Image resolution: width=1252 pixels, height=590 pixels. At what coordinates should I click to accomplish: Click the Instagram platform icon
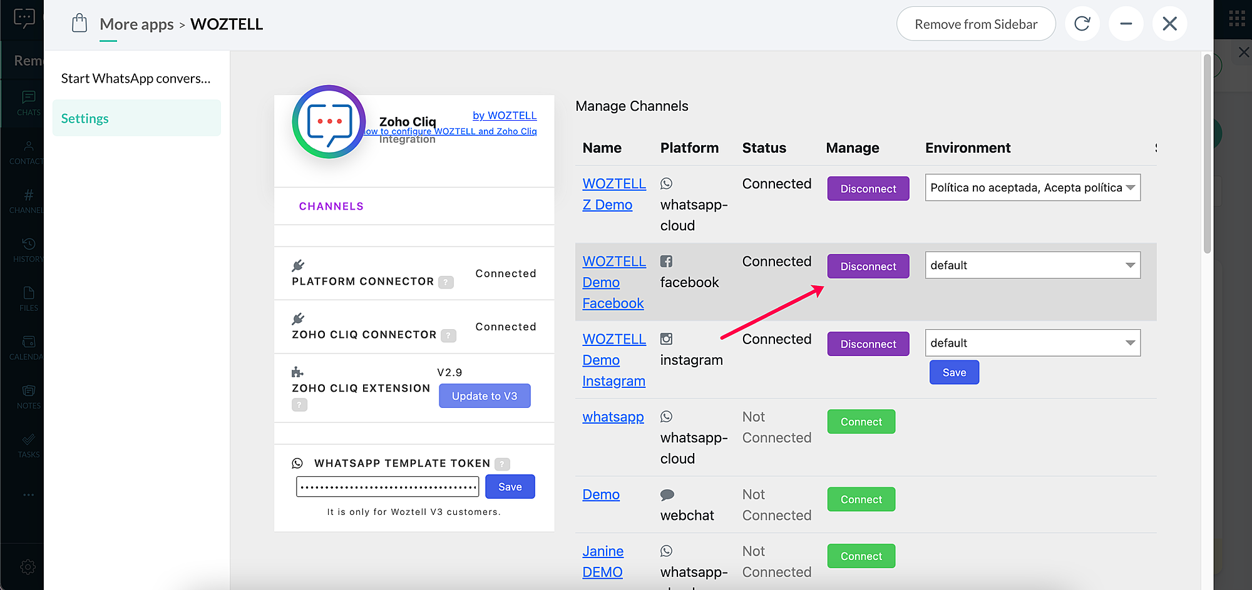point(666,339)
